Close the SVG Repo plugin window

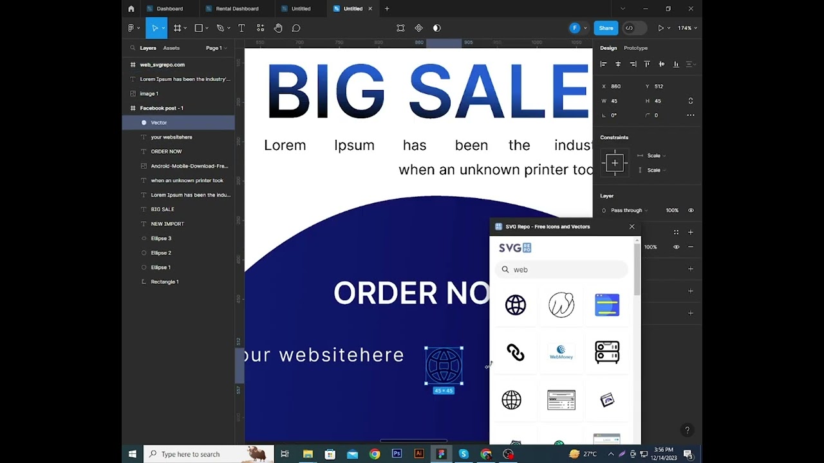(x=632, y=226)
